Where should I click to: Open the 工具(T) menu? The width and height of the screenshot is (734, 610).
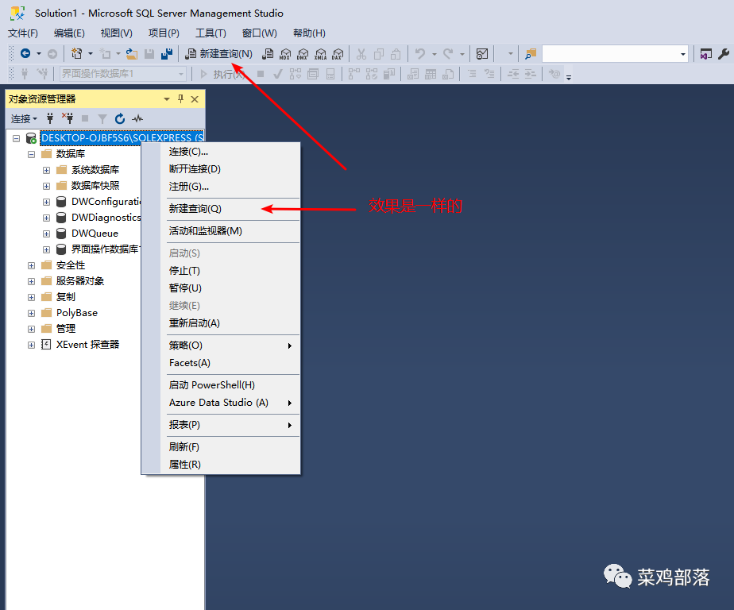pyautogui.click(x=211, y=33)
